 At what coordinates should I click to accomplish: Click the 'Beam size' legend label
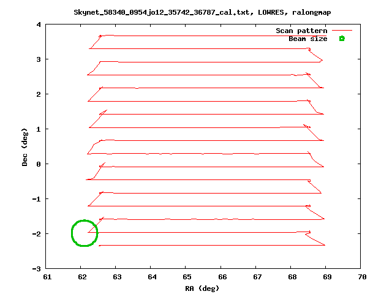point(308,39)
